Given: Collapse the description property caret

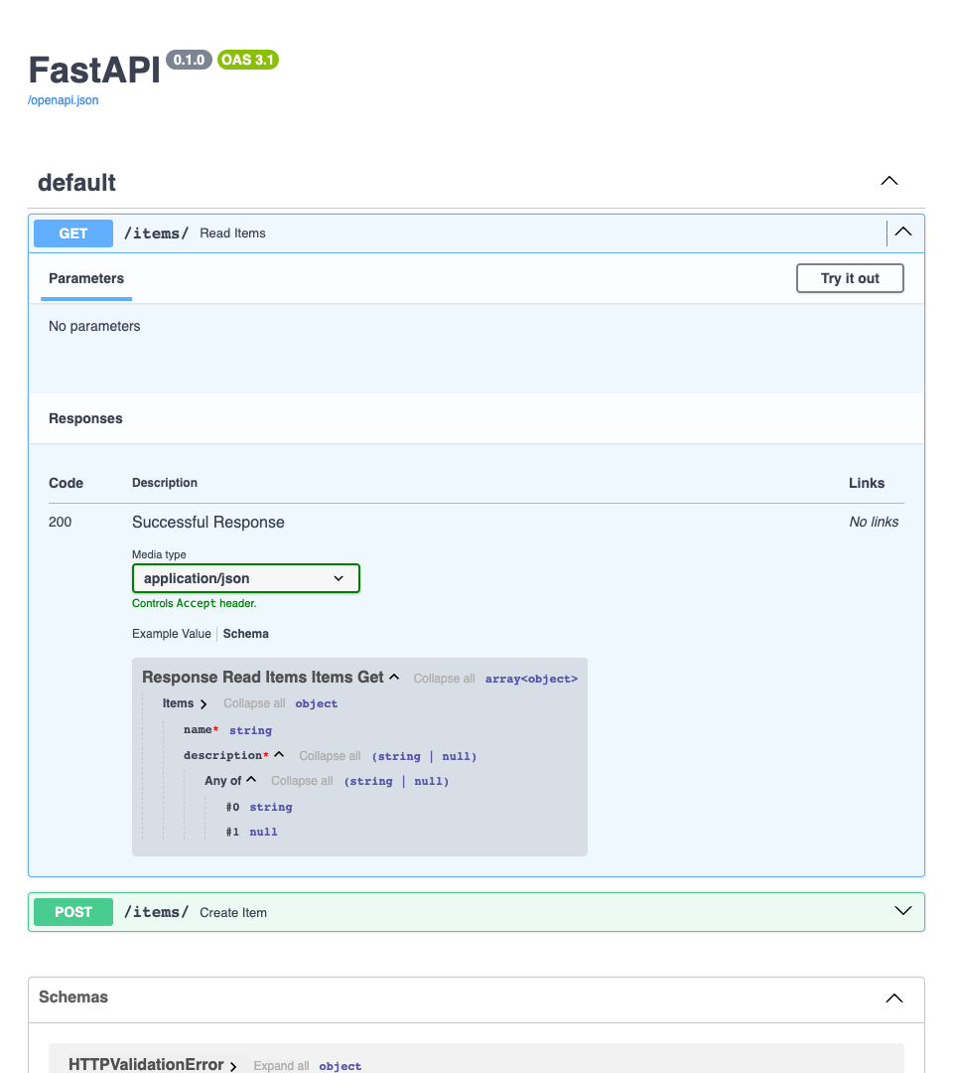Looking at the screenshot, I should (279, 755).
